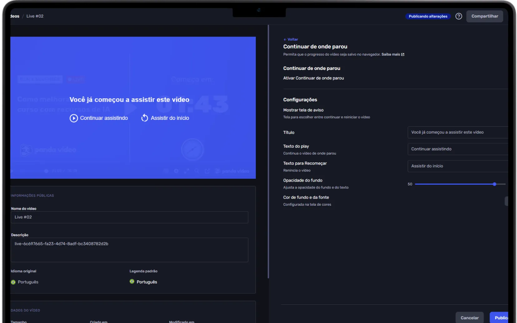Viewport: 517px width, 323px height.
Task: Click Assistir do início text in preview
Action: click(170, 118)
